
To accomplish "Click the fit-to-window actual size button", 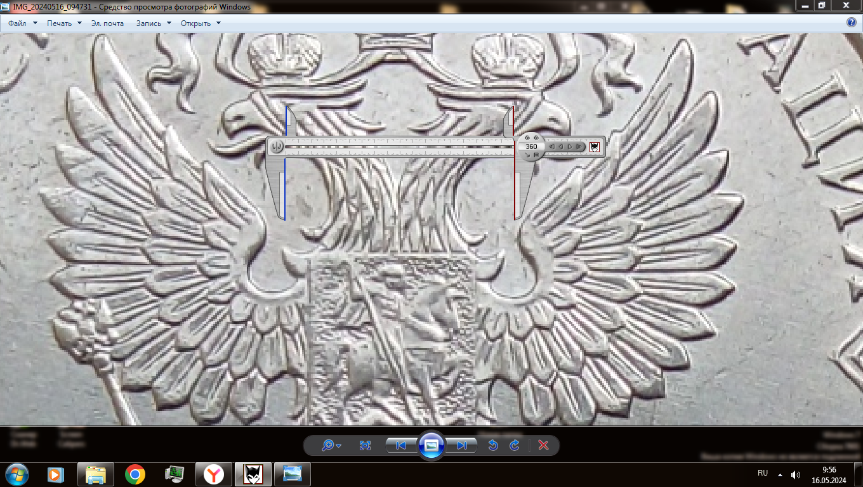I will coord(365,446).
